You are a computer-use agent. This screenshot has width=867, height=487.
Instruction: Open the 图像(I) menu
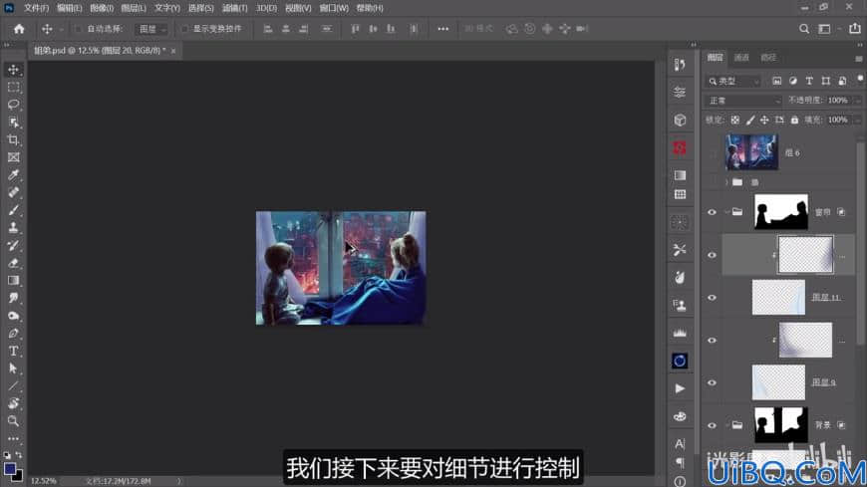(102, 8)
